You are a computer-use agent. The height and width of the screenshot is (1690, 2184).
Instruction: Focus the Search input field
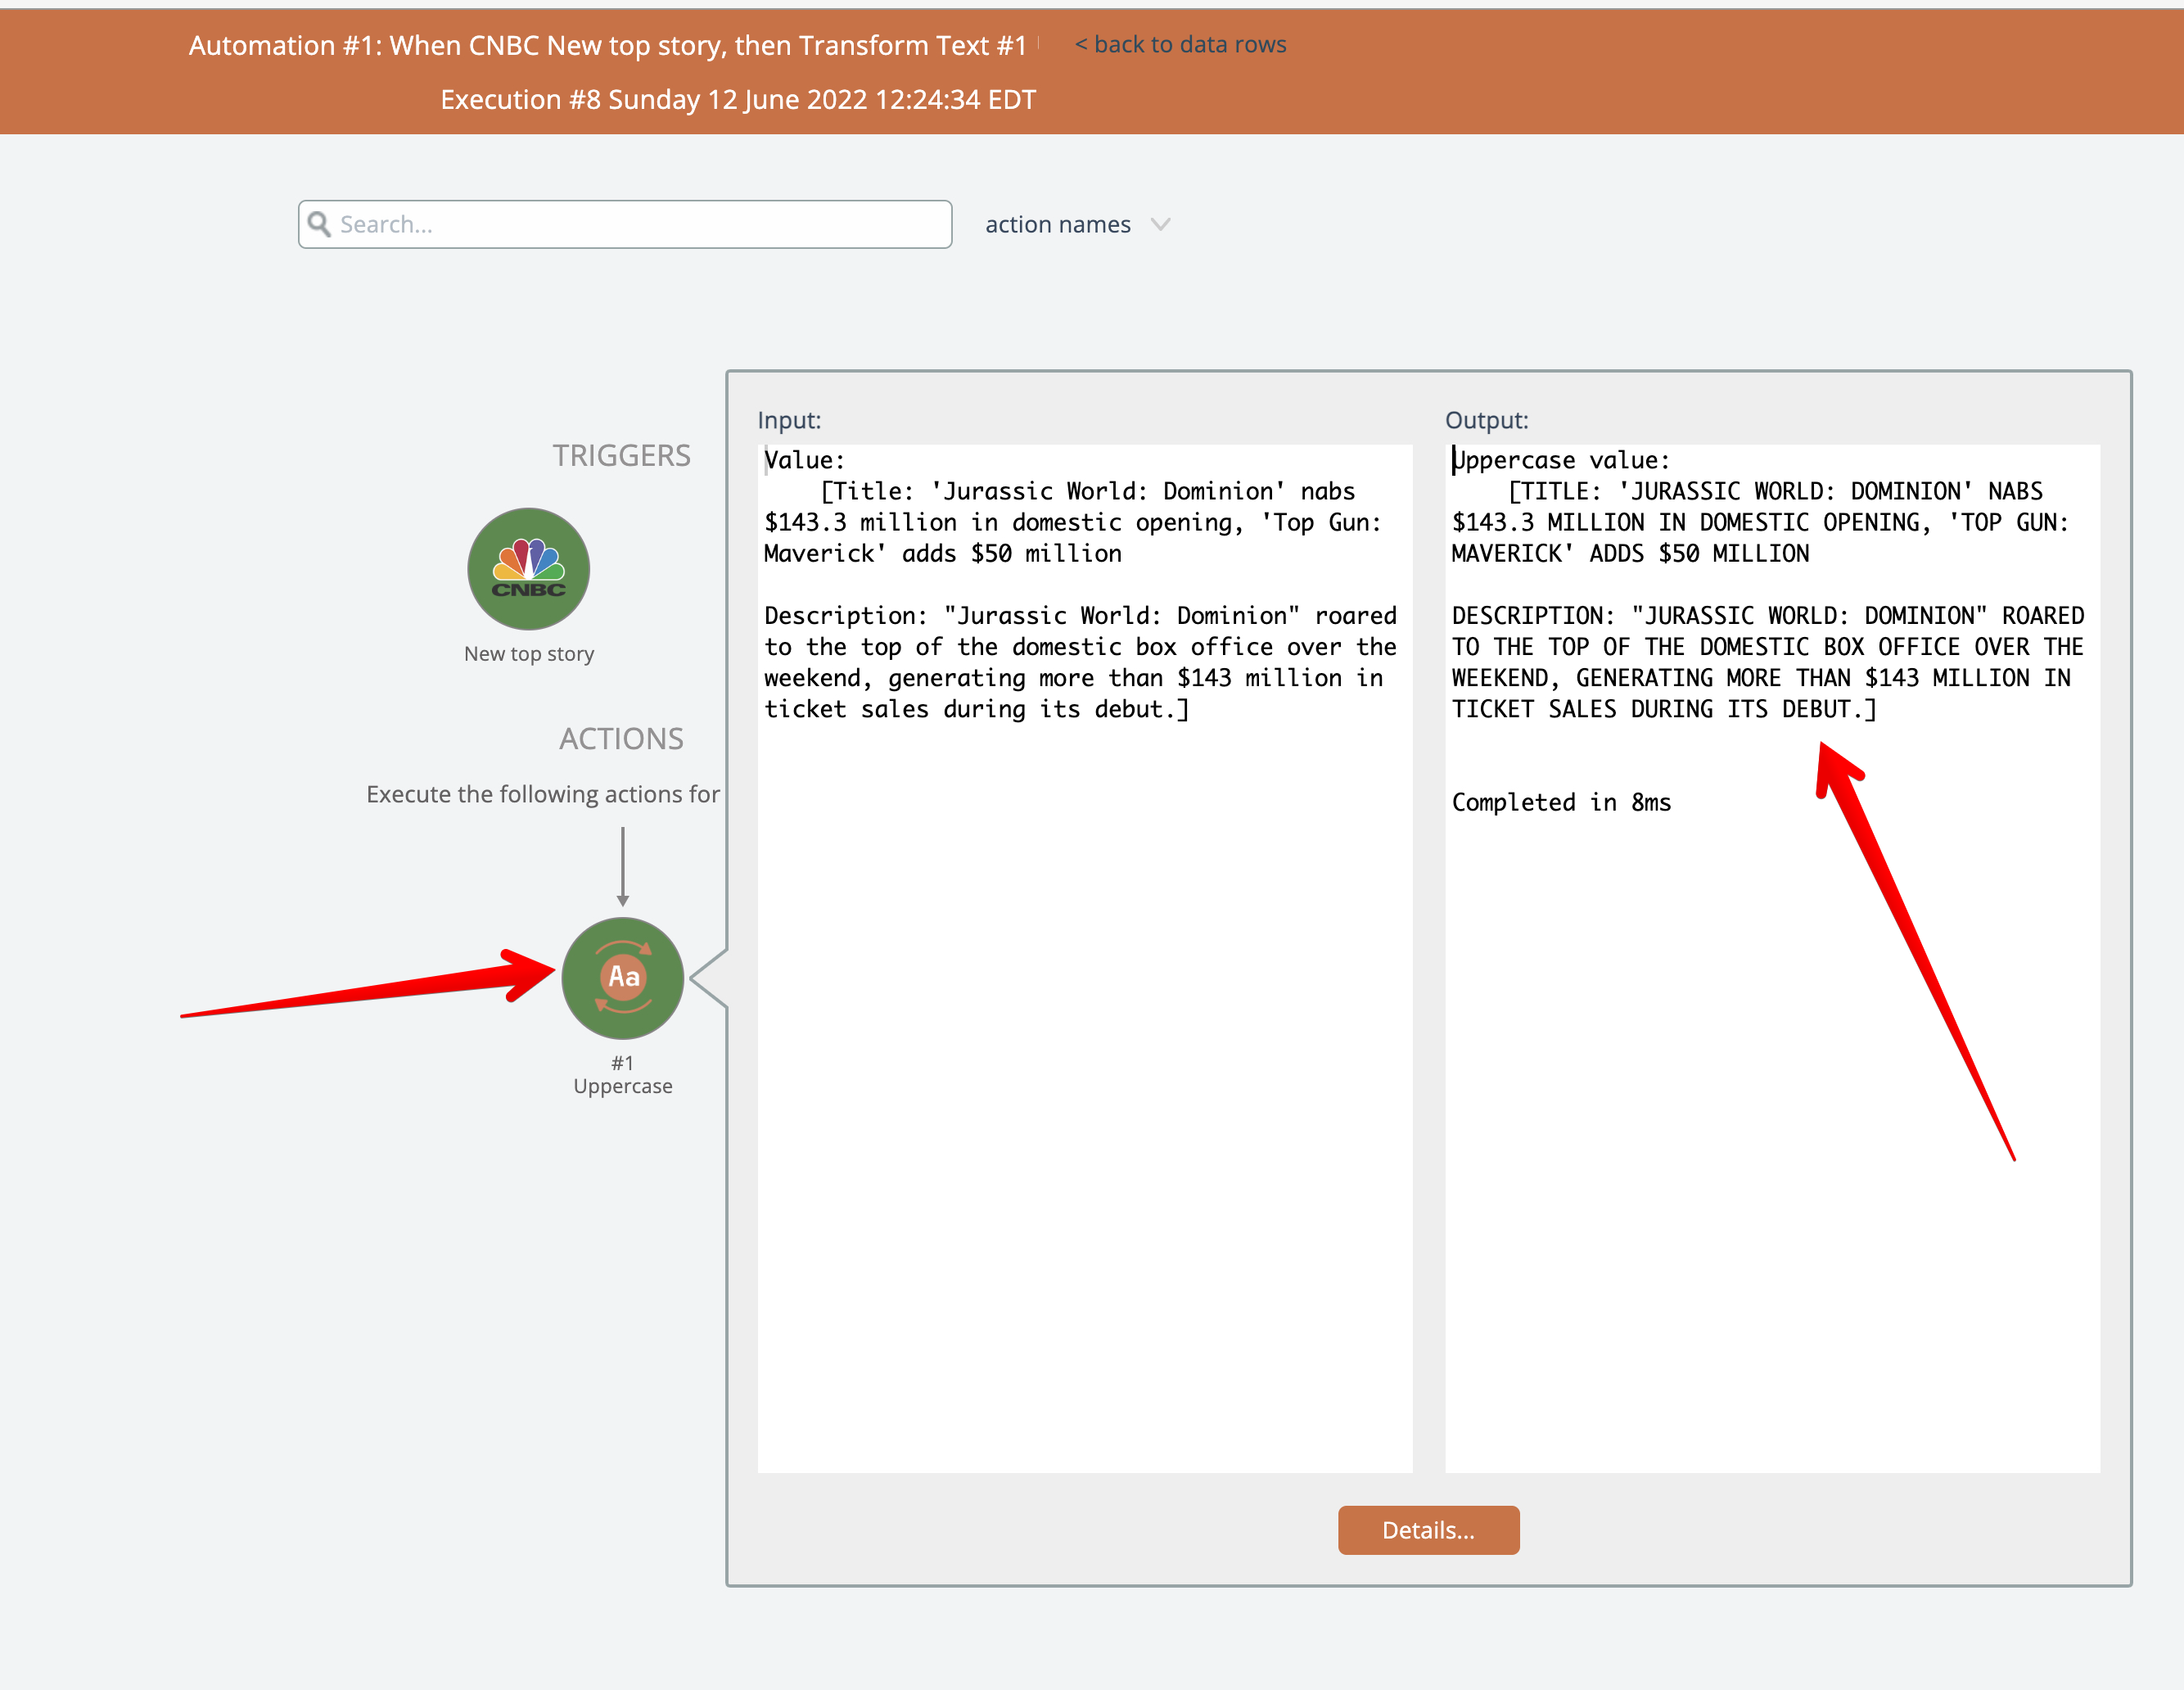click(640, 224)
